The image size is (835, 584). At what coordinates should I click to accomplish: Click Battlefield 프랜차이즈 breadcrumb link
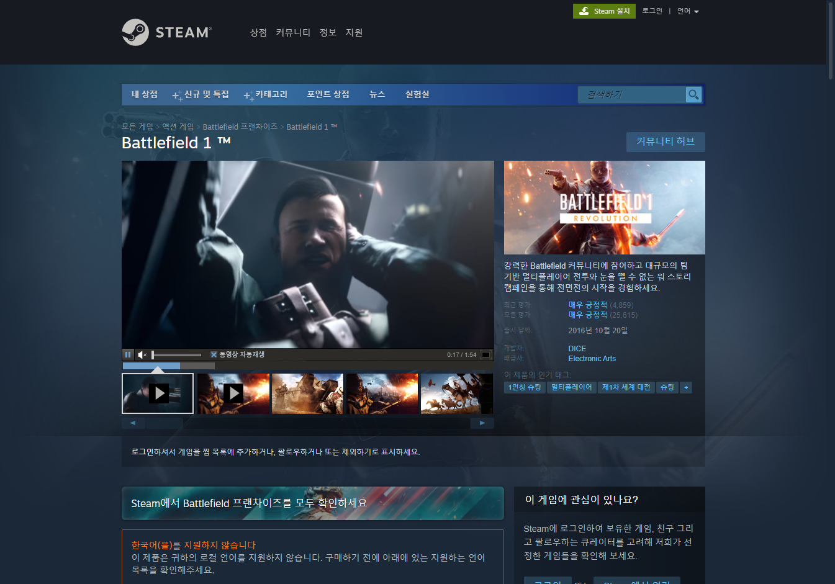240,127
